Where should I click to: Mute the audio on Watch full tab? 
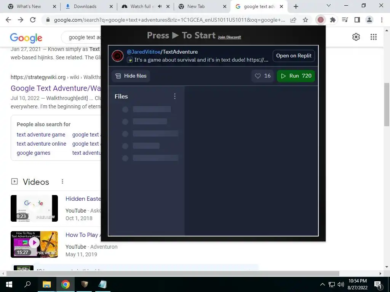click(160, 6)
